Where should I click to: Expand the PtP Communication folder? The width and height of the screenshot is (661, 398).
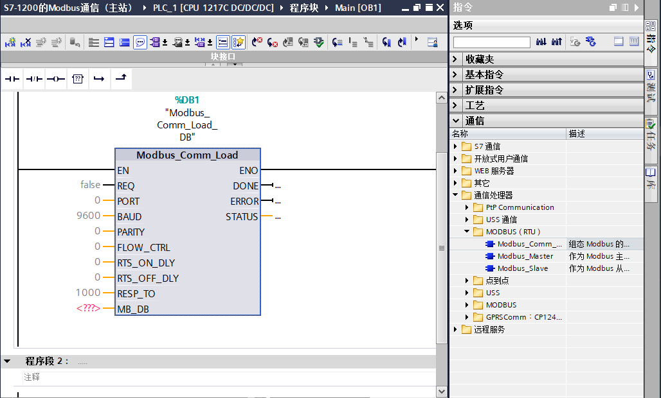point(467,207)
